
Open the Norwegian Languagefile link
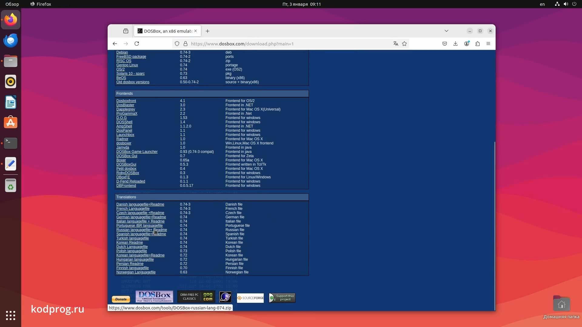(x=136, y=272)
